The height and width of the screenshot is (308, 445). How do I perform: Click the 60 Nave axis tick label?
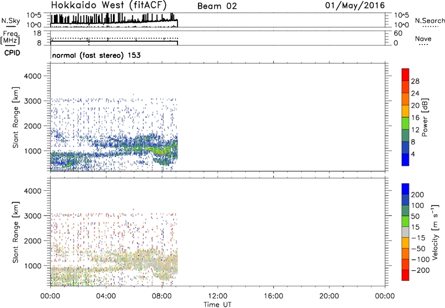(398, 33)
